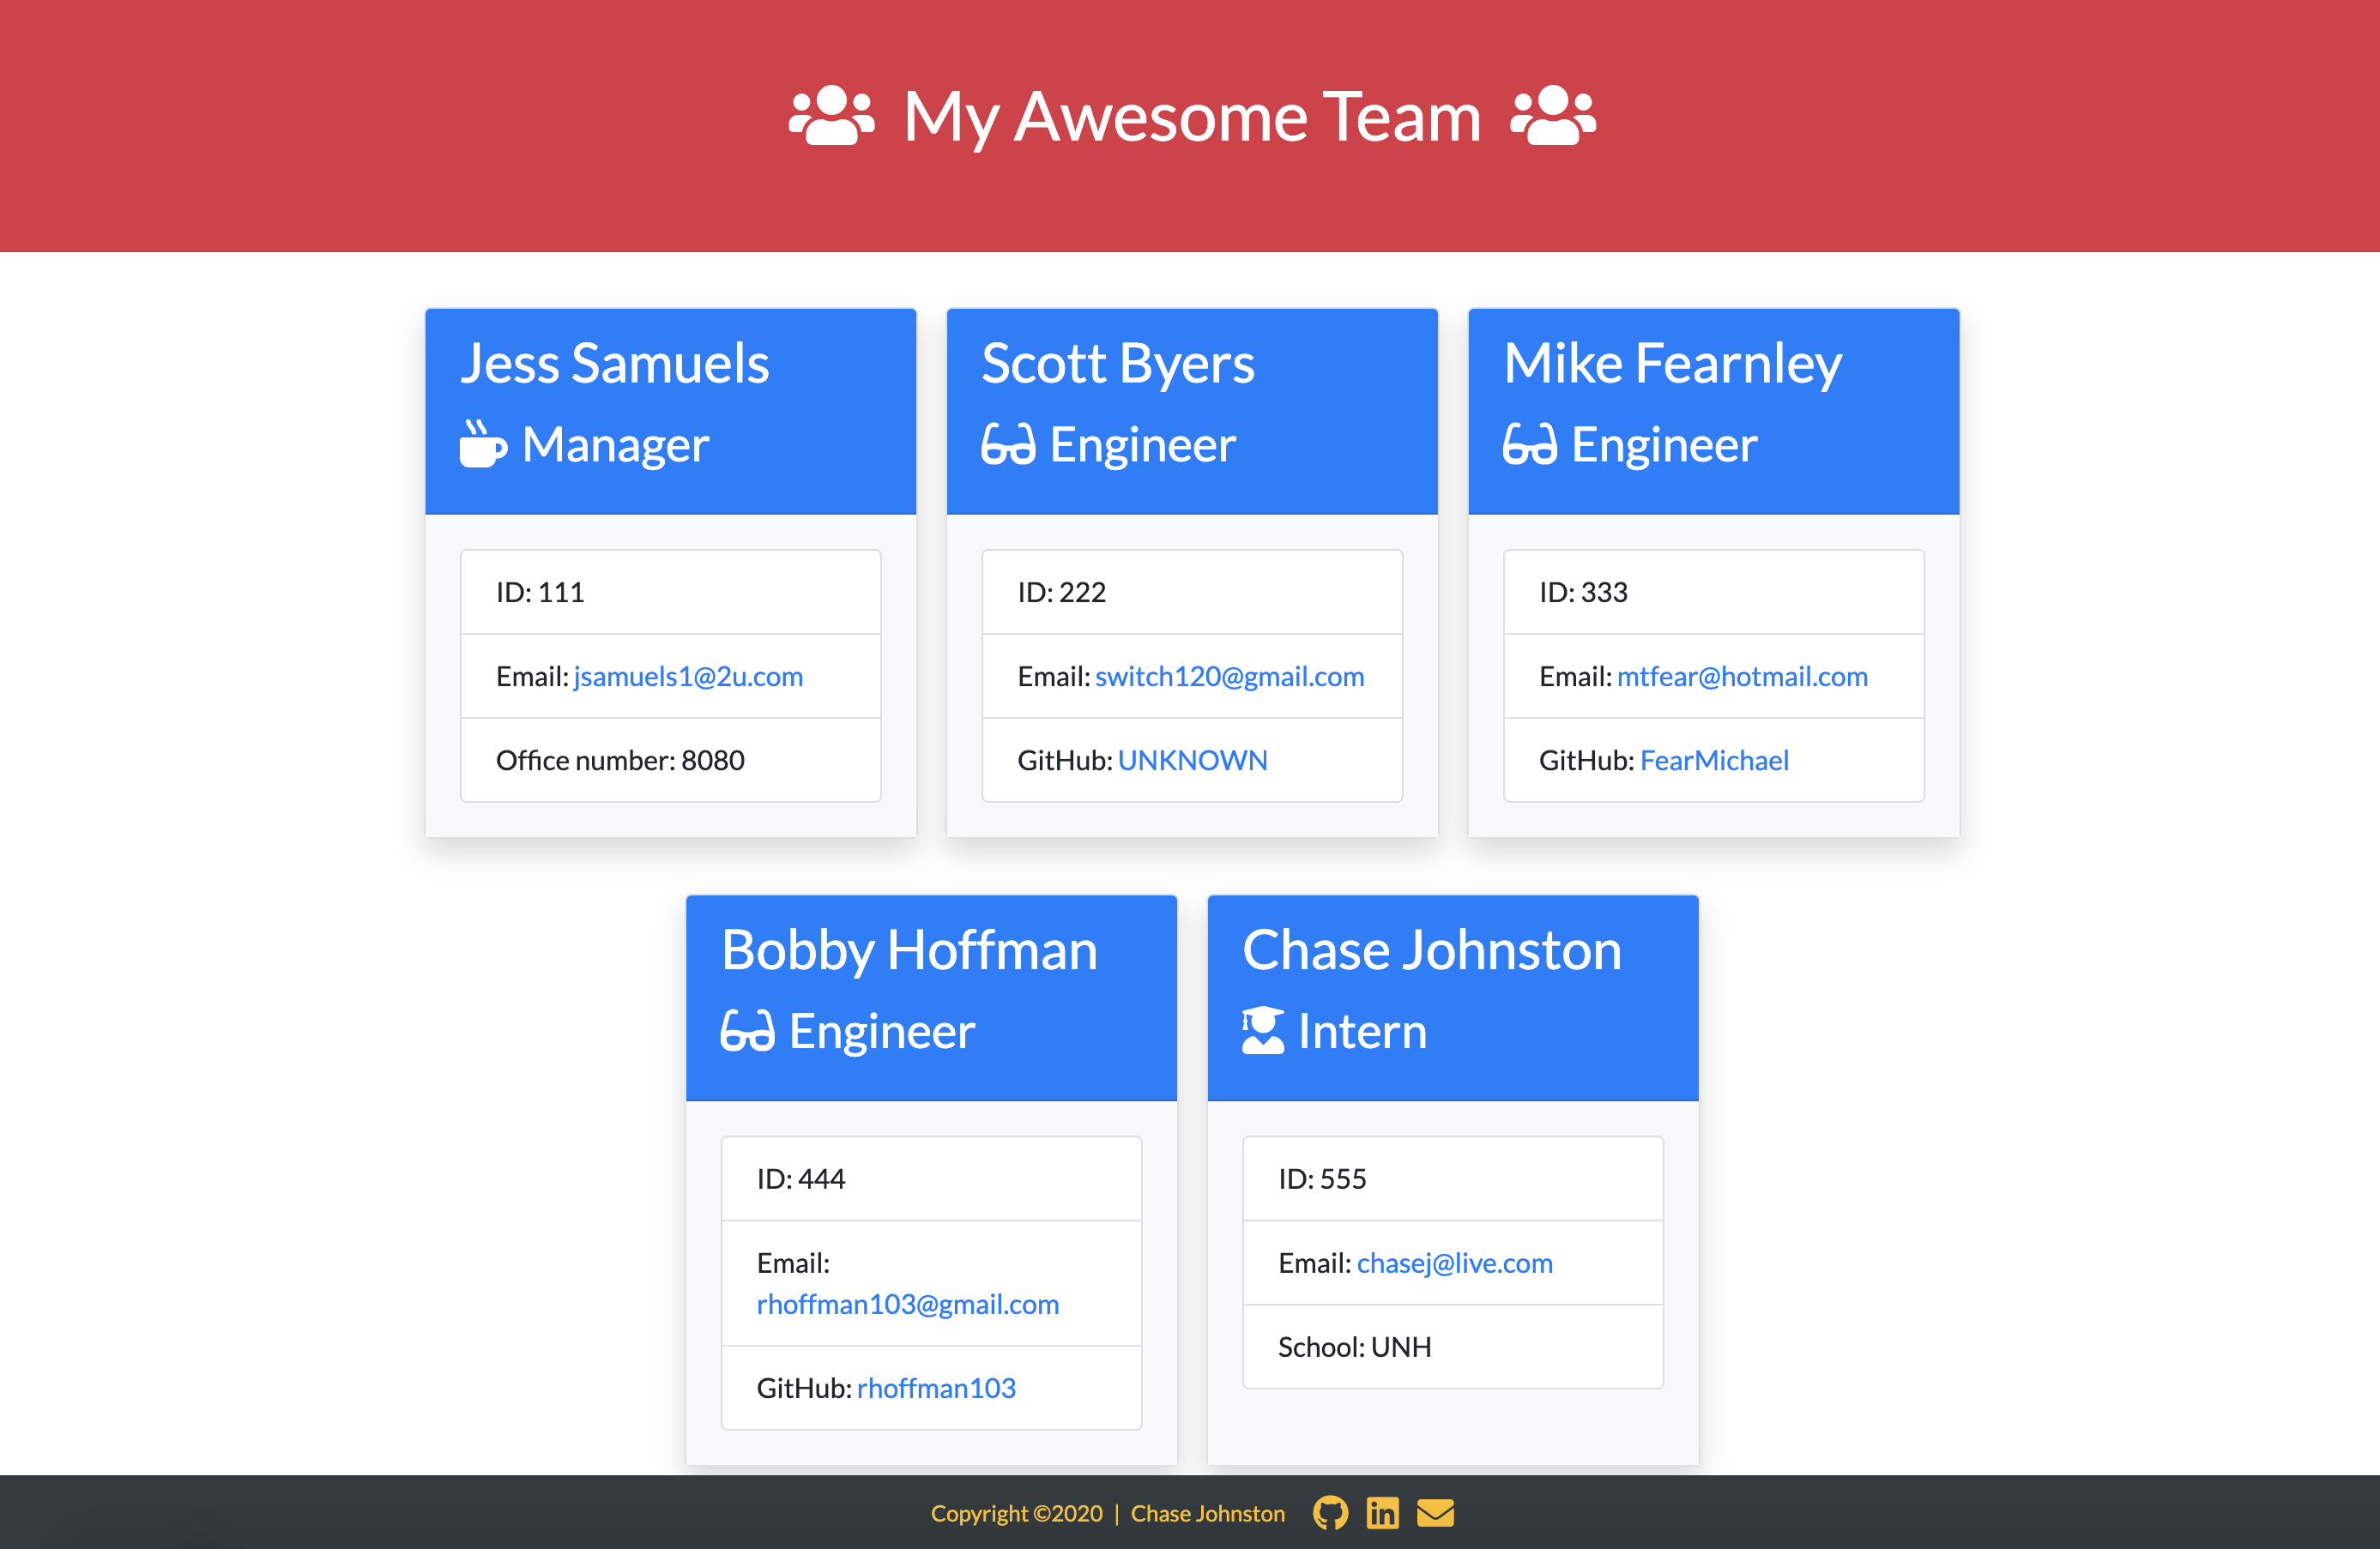This screenshot has width=2380, height=1549.
Task: Click the email envelope icon in footer
Action: coord(1435,1513)
